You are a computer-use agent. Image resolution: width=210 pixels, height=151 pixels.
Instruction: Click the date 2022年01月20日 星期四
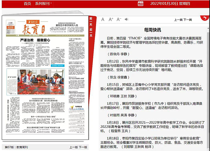tap(170, 4)
